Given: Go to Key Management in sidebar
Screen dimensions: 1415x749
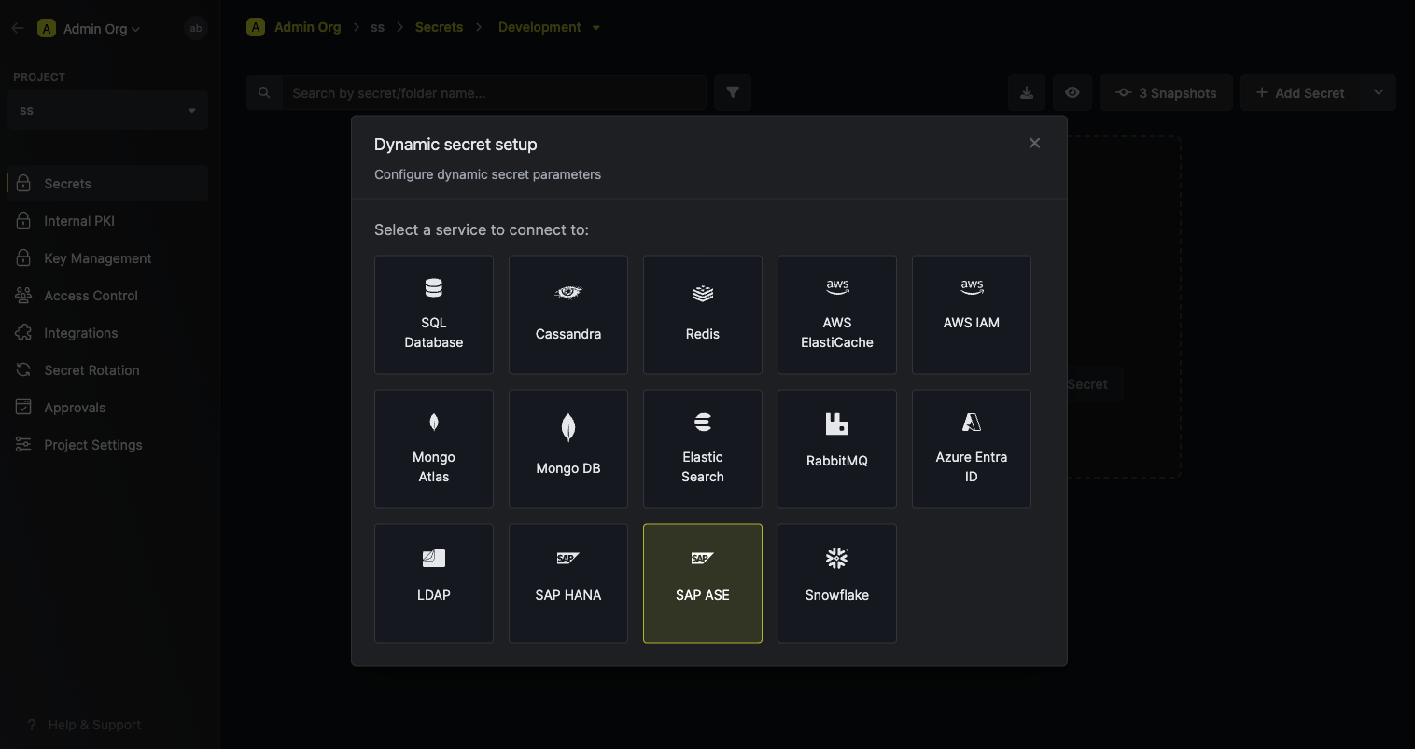Looking at the screenshot, I should click(107, 257).
